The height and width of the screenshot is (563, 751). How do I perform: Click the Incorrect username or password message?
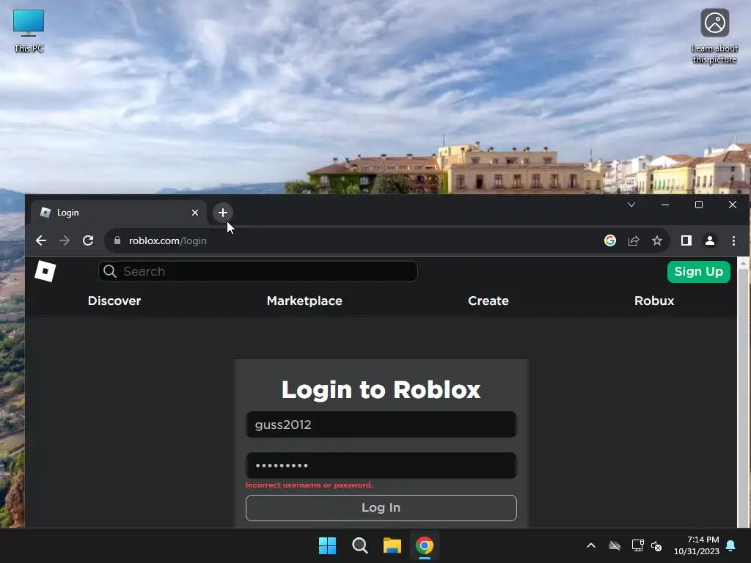point(309,485)
